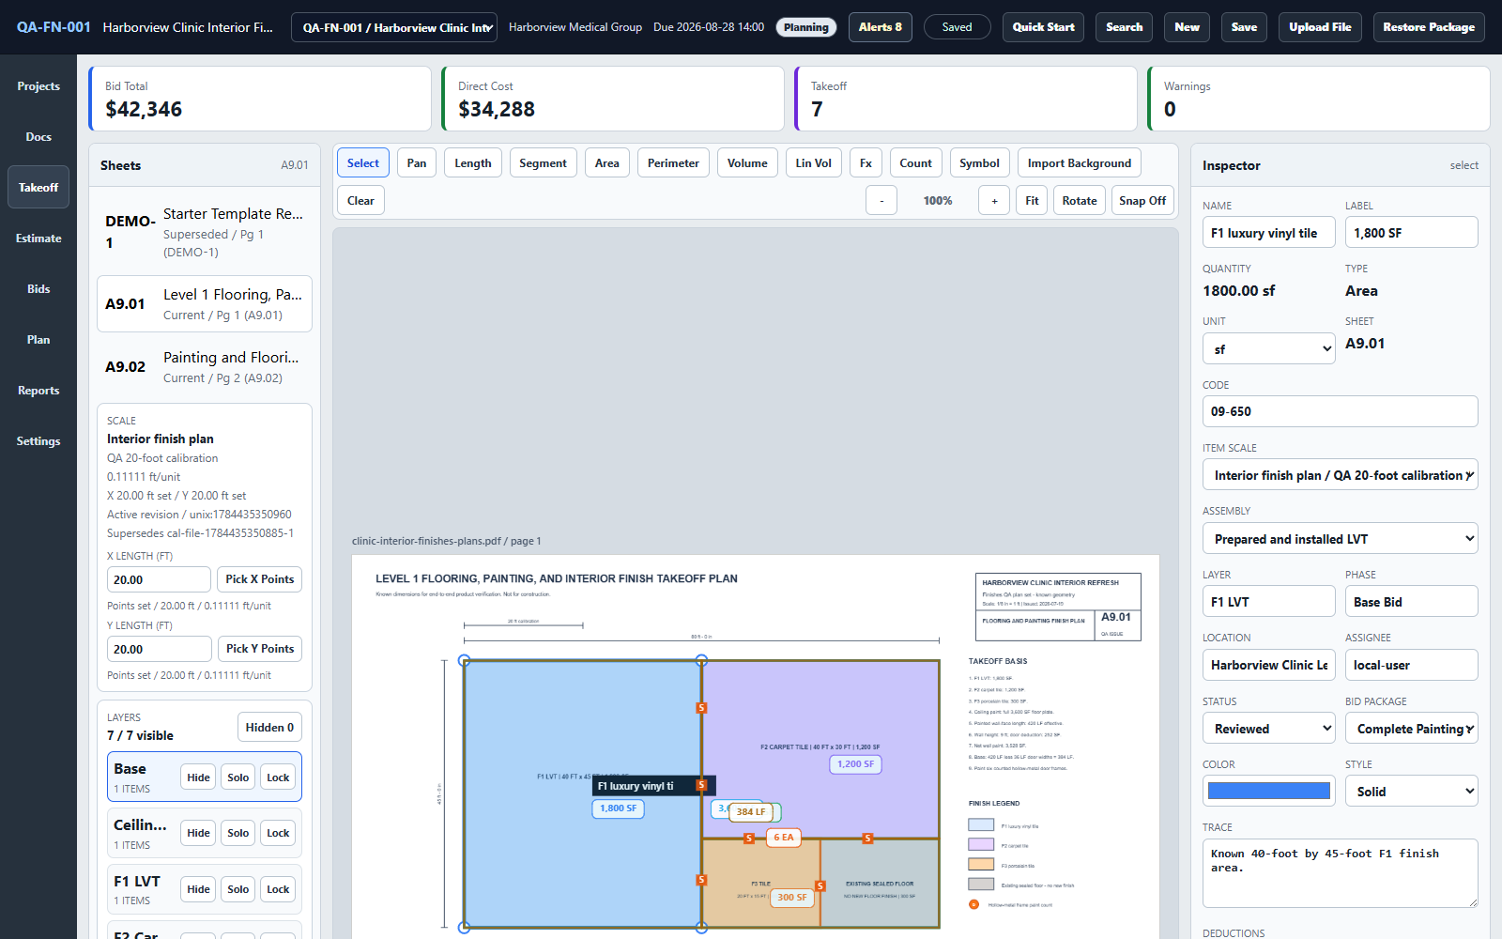Open the Assembly dropdown

tap(1340, 539)
